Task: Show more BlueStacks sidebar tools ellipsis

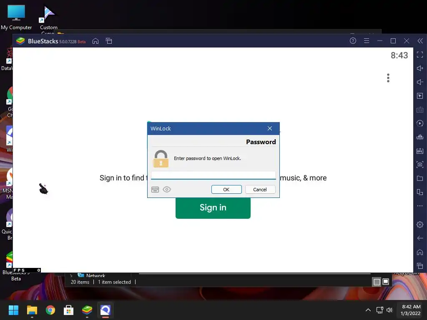Action: coord(420,206)
